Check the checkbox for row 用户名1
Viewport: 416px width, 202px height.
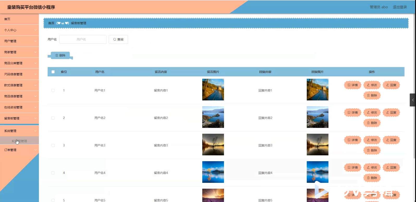coord(53,90)
